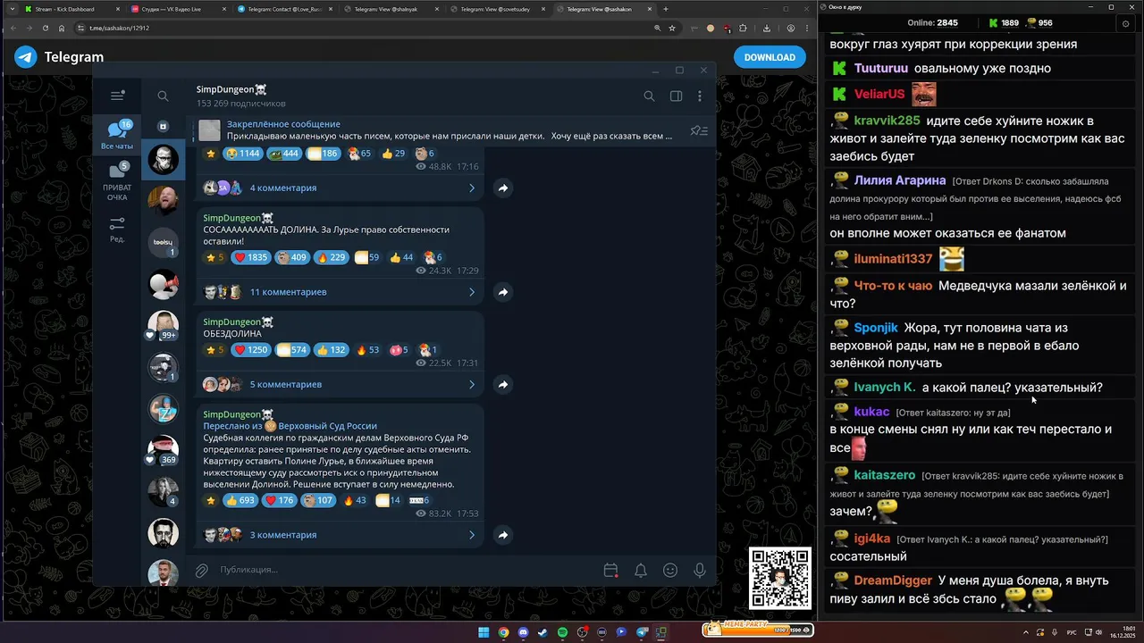Open chat avatar with 369 badge
Image resolution: width=1144 pixels, height=643 pixels.
tap(163, 449)
